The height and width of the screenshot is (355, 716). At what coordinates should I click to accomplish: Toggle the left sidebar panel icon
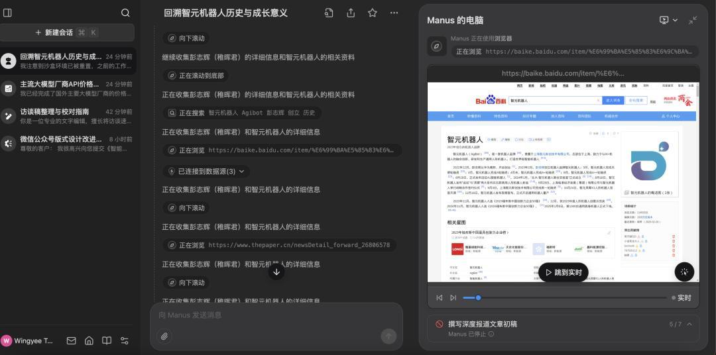[x=7, y=13]
